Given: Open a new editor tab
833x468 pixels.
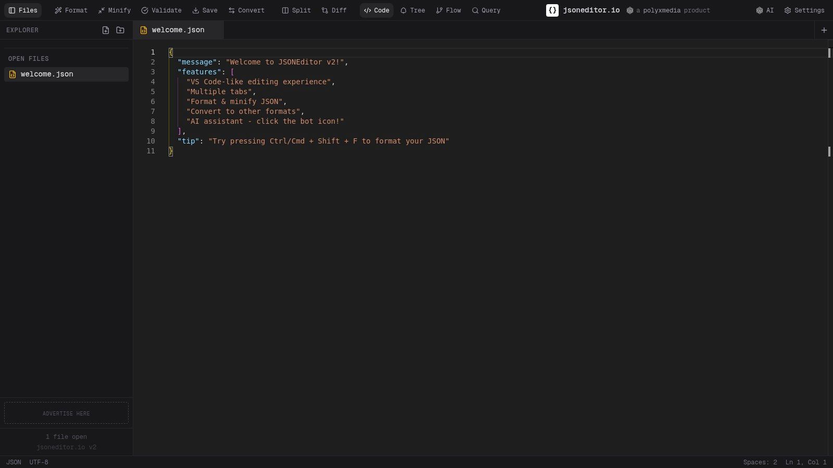Looking at the screenshot, I should tap(824, 30).
